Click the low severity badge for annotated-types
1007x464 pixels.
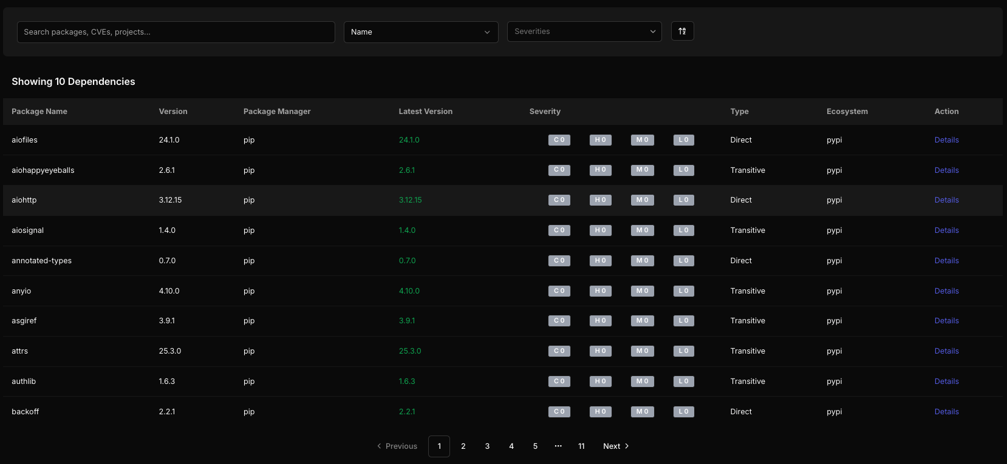point(684,261)
